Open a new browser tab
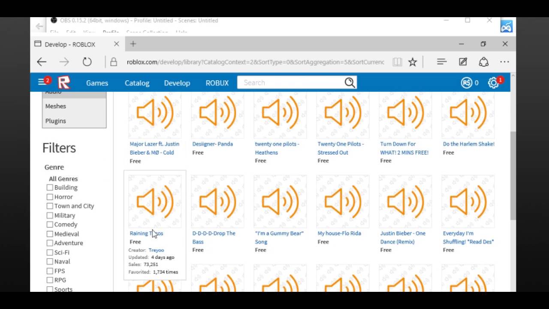549x309 pixels. [133, 44]
